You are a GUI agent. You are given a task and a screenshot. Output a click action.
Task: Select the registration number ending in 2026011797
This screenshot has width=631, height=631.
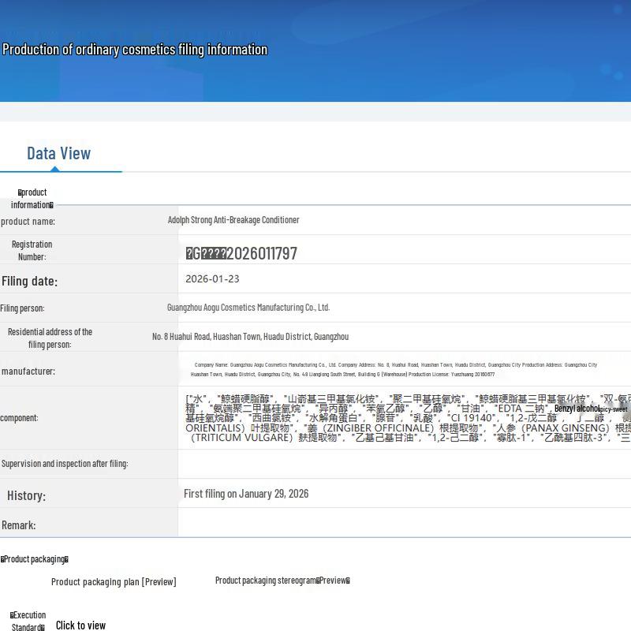[x=241, y=253]
